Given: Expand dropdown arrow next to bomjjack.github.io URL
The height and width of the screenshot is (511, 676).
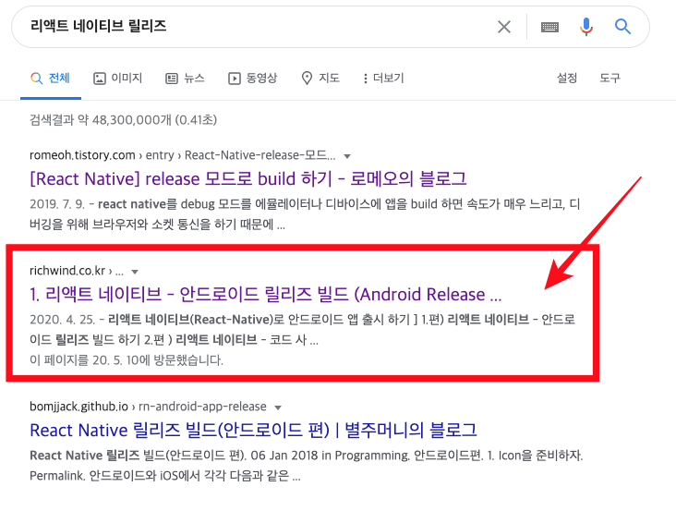Looking at the screenshot, I should coord(278,408).
